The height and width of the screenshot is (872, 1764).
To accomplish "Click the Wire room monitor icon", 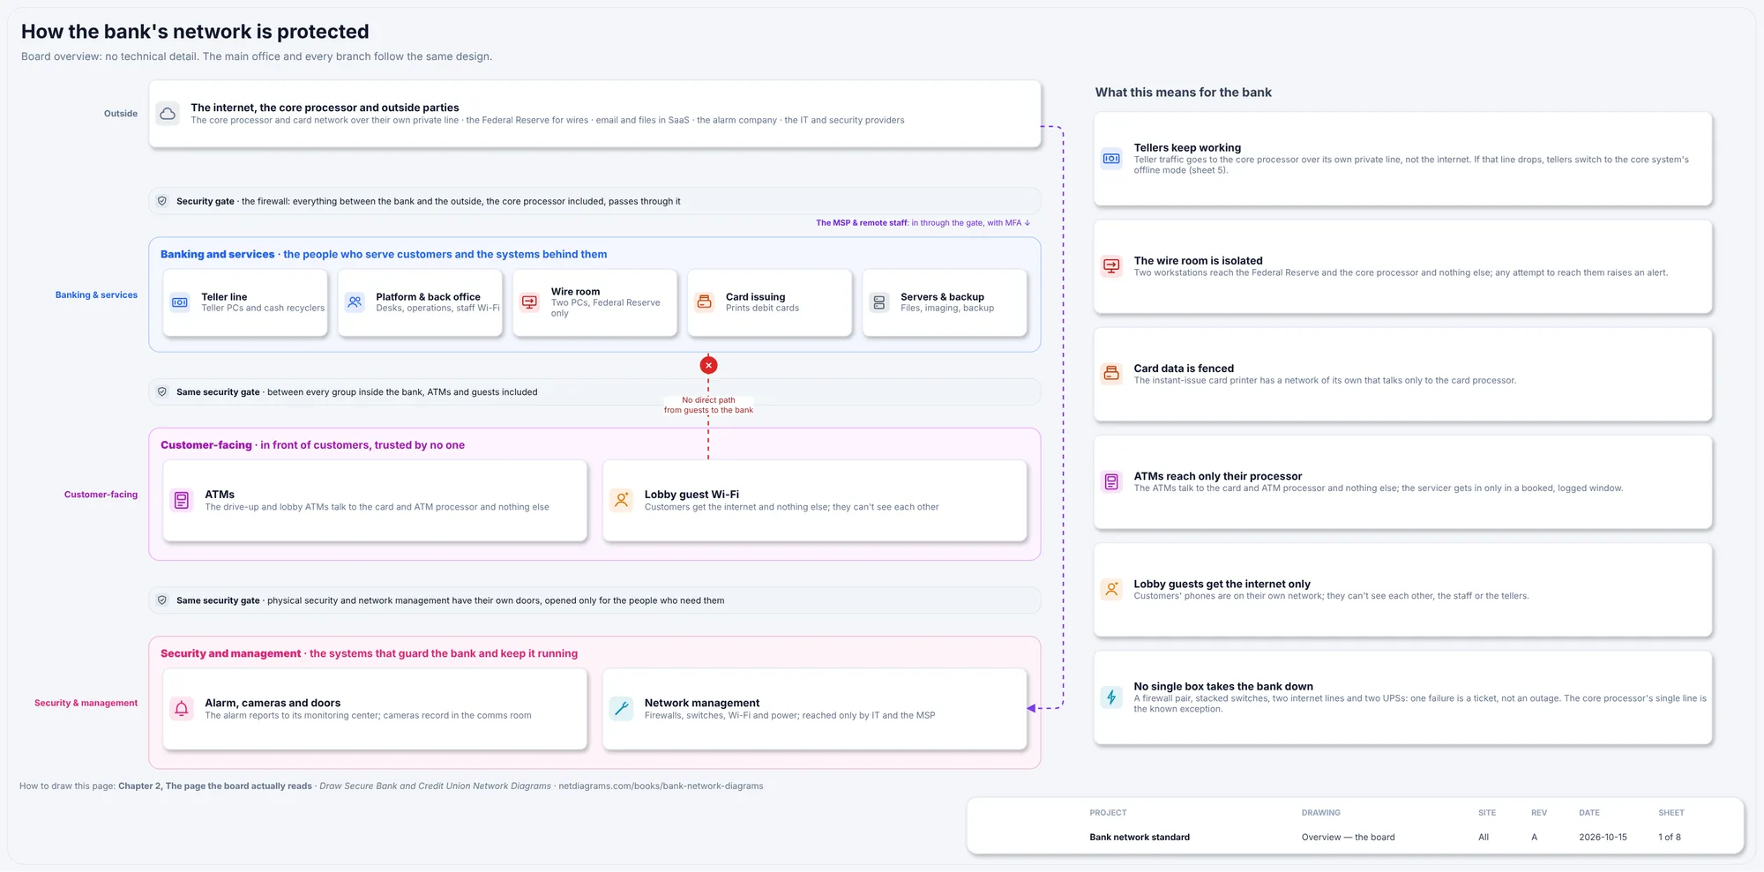I will point(529,302).
